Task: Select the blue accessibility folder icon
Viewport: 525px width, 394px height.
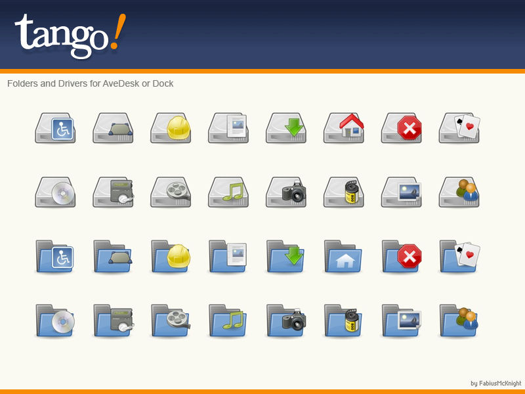Action: (54, 256)
